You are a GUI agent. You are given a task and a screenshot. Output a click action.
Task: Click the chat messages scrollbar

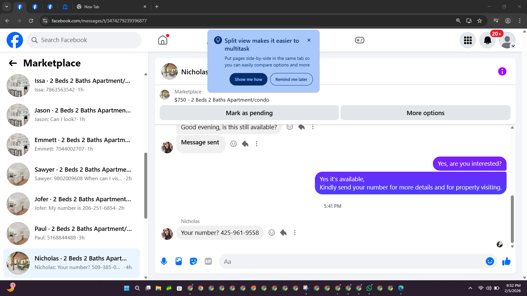click(512, 219)
